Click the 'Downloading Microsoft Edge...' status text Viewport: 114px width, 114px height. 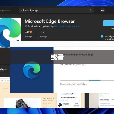pos(74,84)
